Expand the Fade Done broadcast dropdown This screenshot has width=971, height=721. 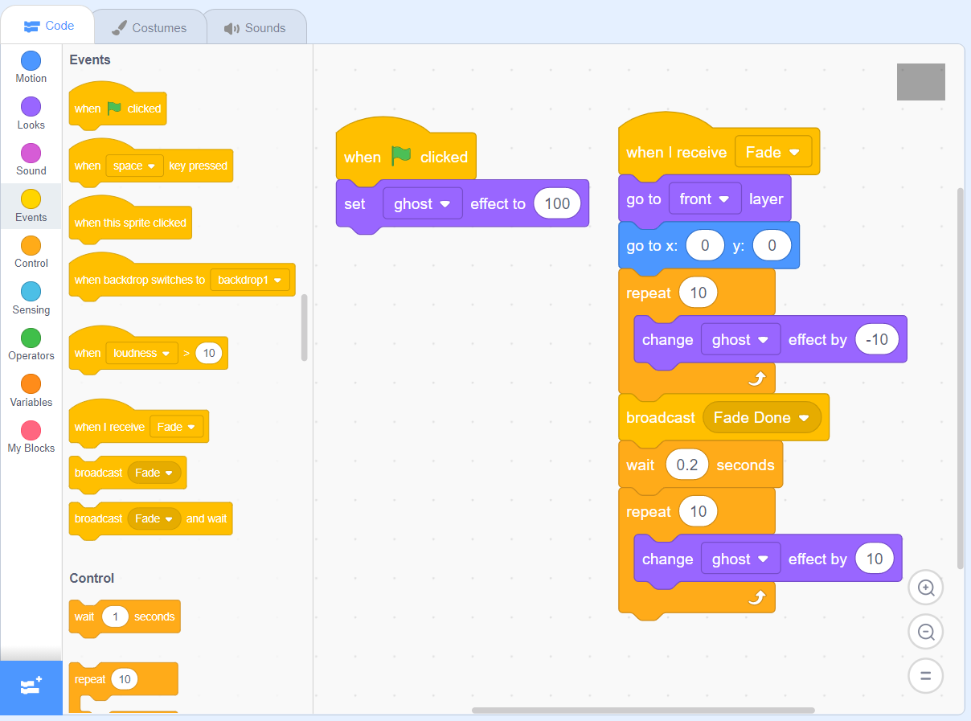[762, 417]
